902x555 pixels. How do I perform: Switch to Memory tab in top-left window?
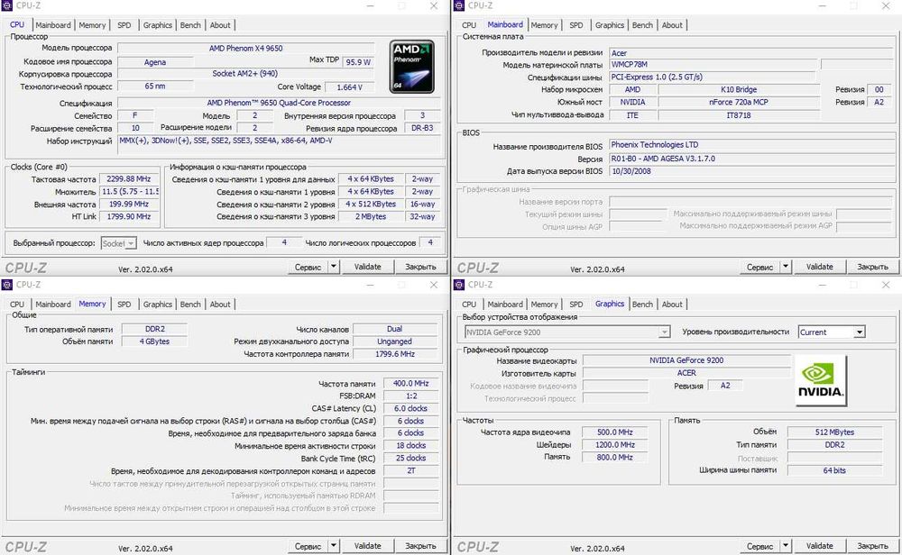click(92, 25)
